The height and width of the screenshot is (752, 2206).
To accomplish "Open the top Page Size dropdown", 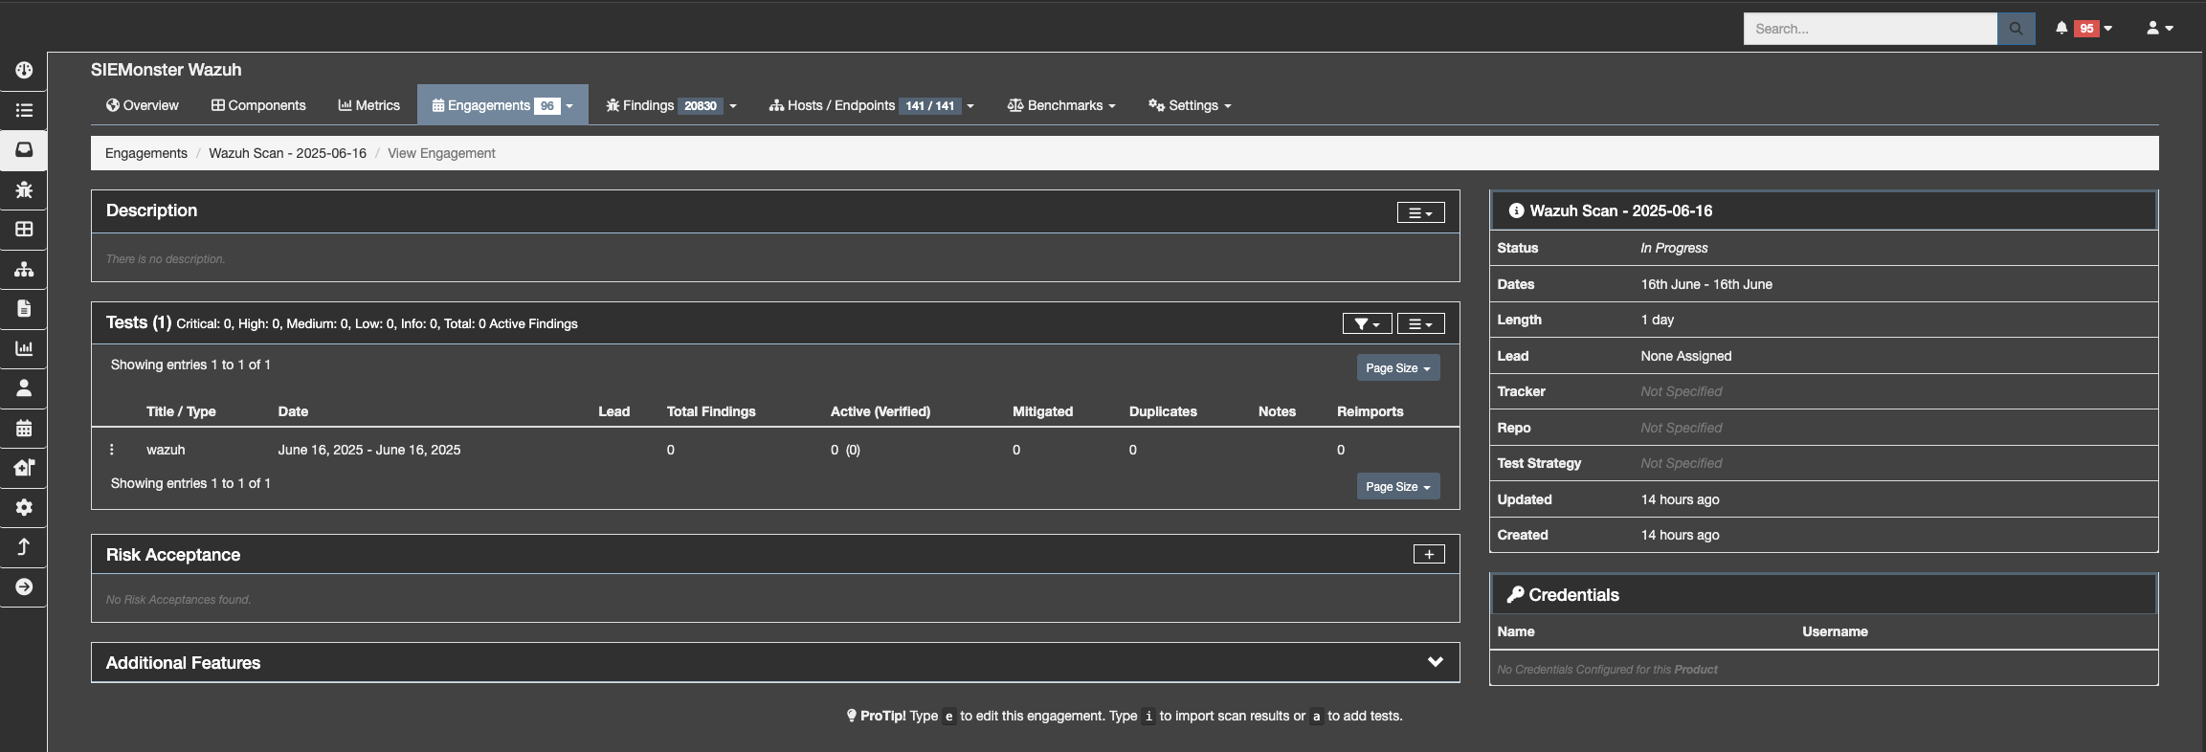I will (x=1397, y=368).
